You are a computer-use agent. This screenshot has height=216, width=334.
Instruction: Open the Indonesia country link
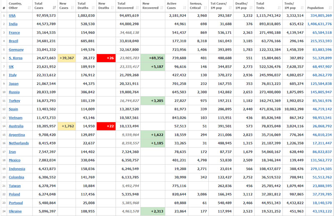[17, 169]
